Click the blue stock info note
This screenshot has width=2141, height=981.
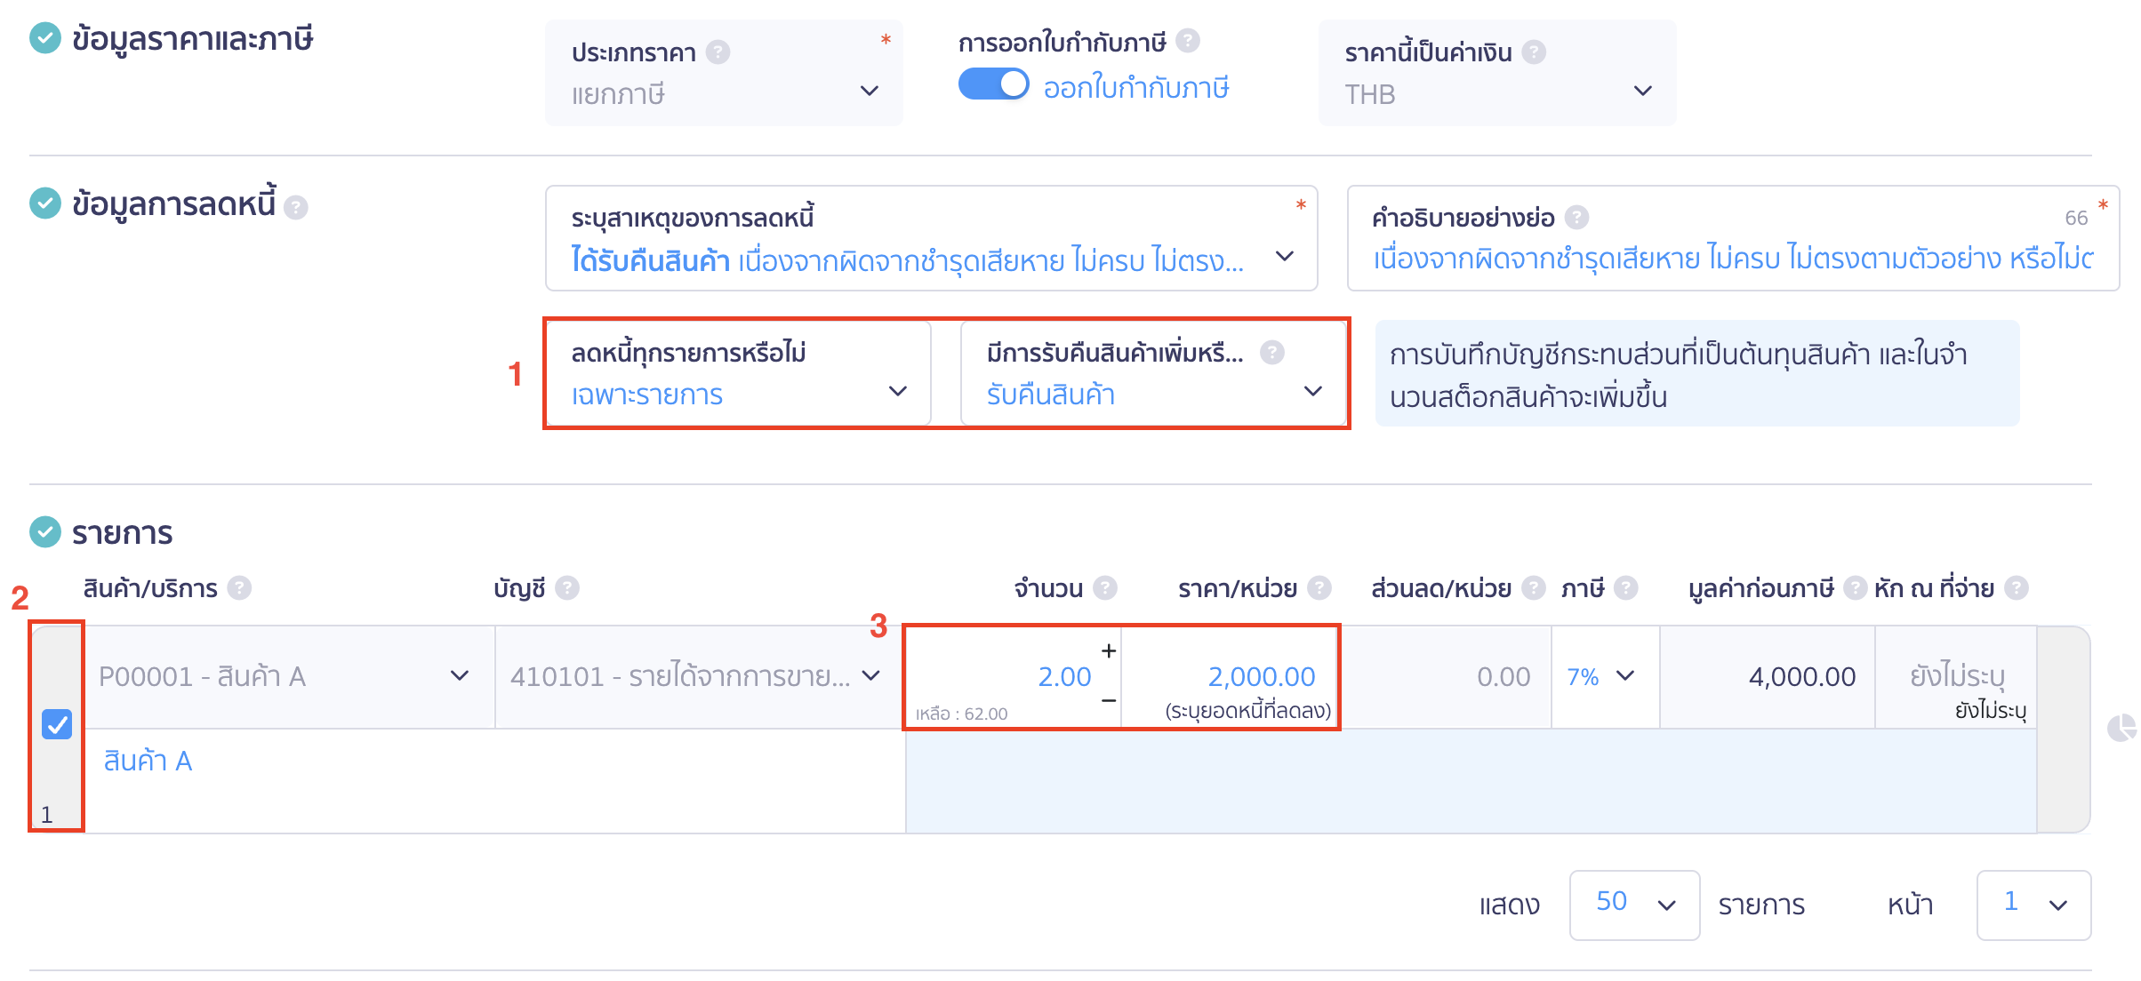pyautogui.click(x=1696, y=374)
